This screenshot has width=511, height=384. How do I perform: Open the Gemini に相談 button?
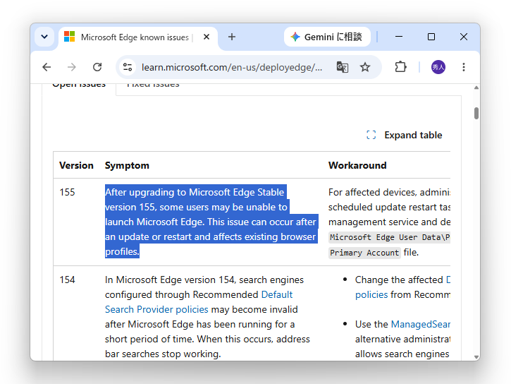point(327,37)
